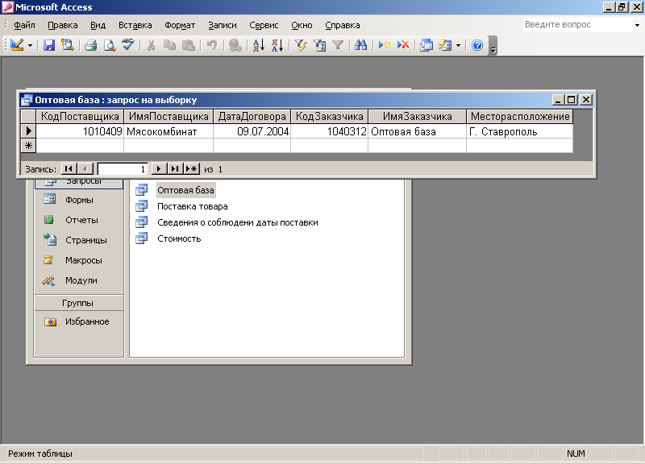Go to next record navigation button
The image size is (645, 464).
(159, 169)
